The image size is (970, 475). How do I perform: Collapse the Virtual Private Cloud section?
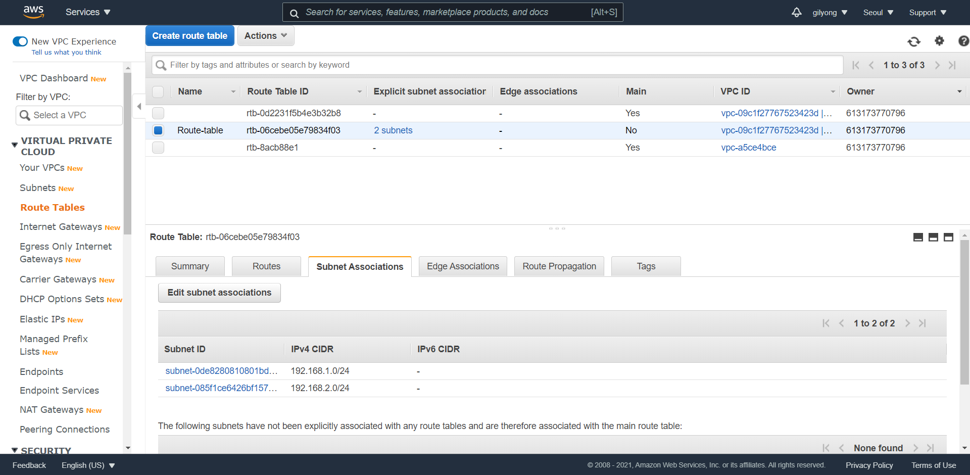tap(15, 145)
